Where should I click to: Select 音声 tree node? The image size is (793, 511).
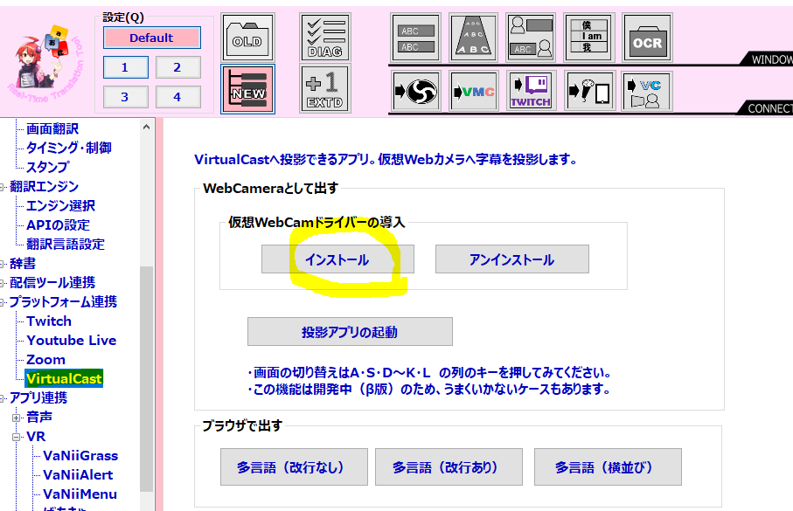(39, 417)
